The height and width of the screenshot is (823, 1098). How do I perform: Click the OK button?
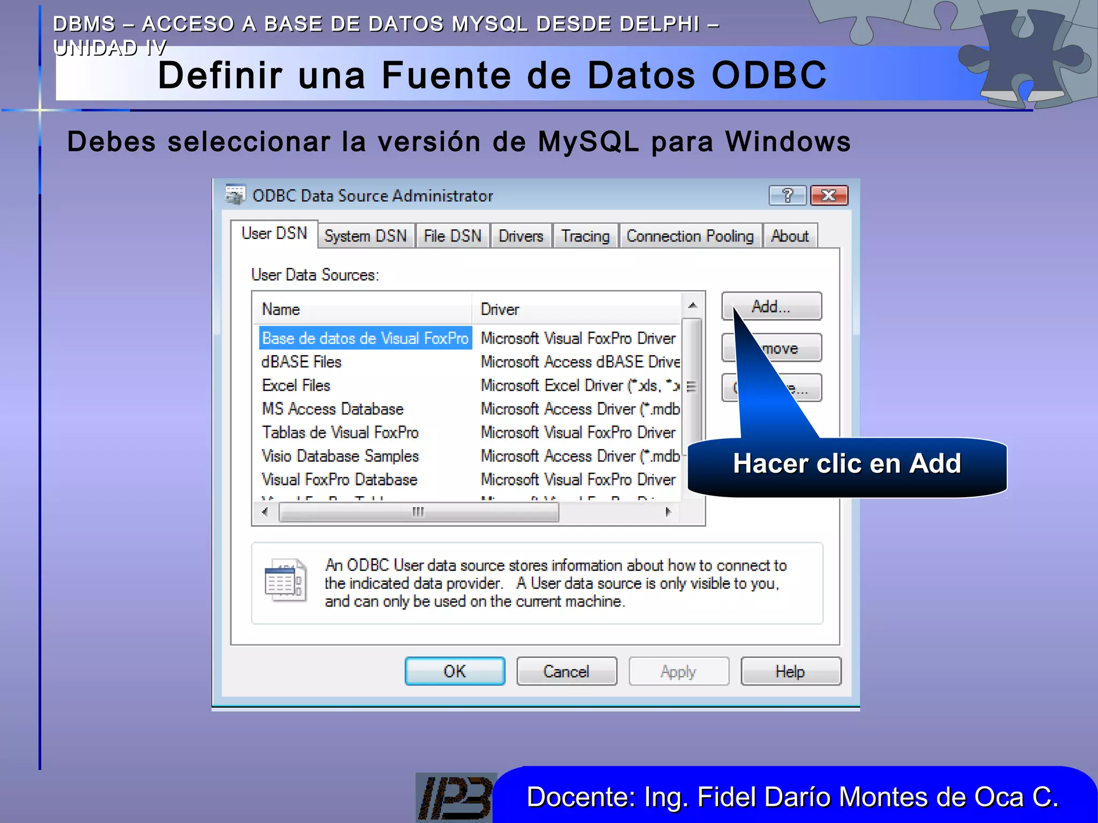pos(455,671)
